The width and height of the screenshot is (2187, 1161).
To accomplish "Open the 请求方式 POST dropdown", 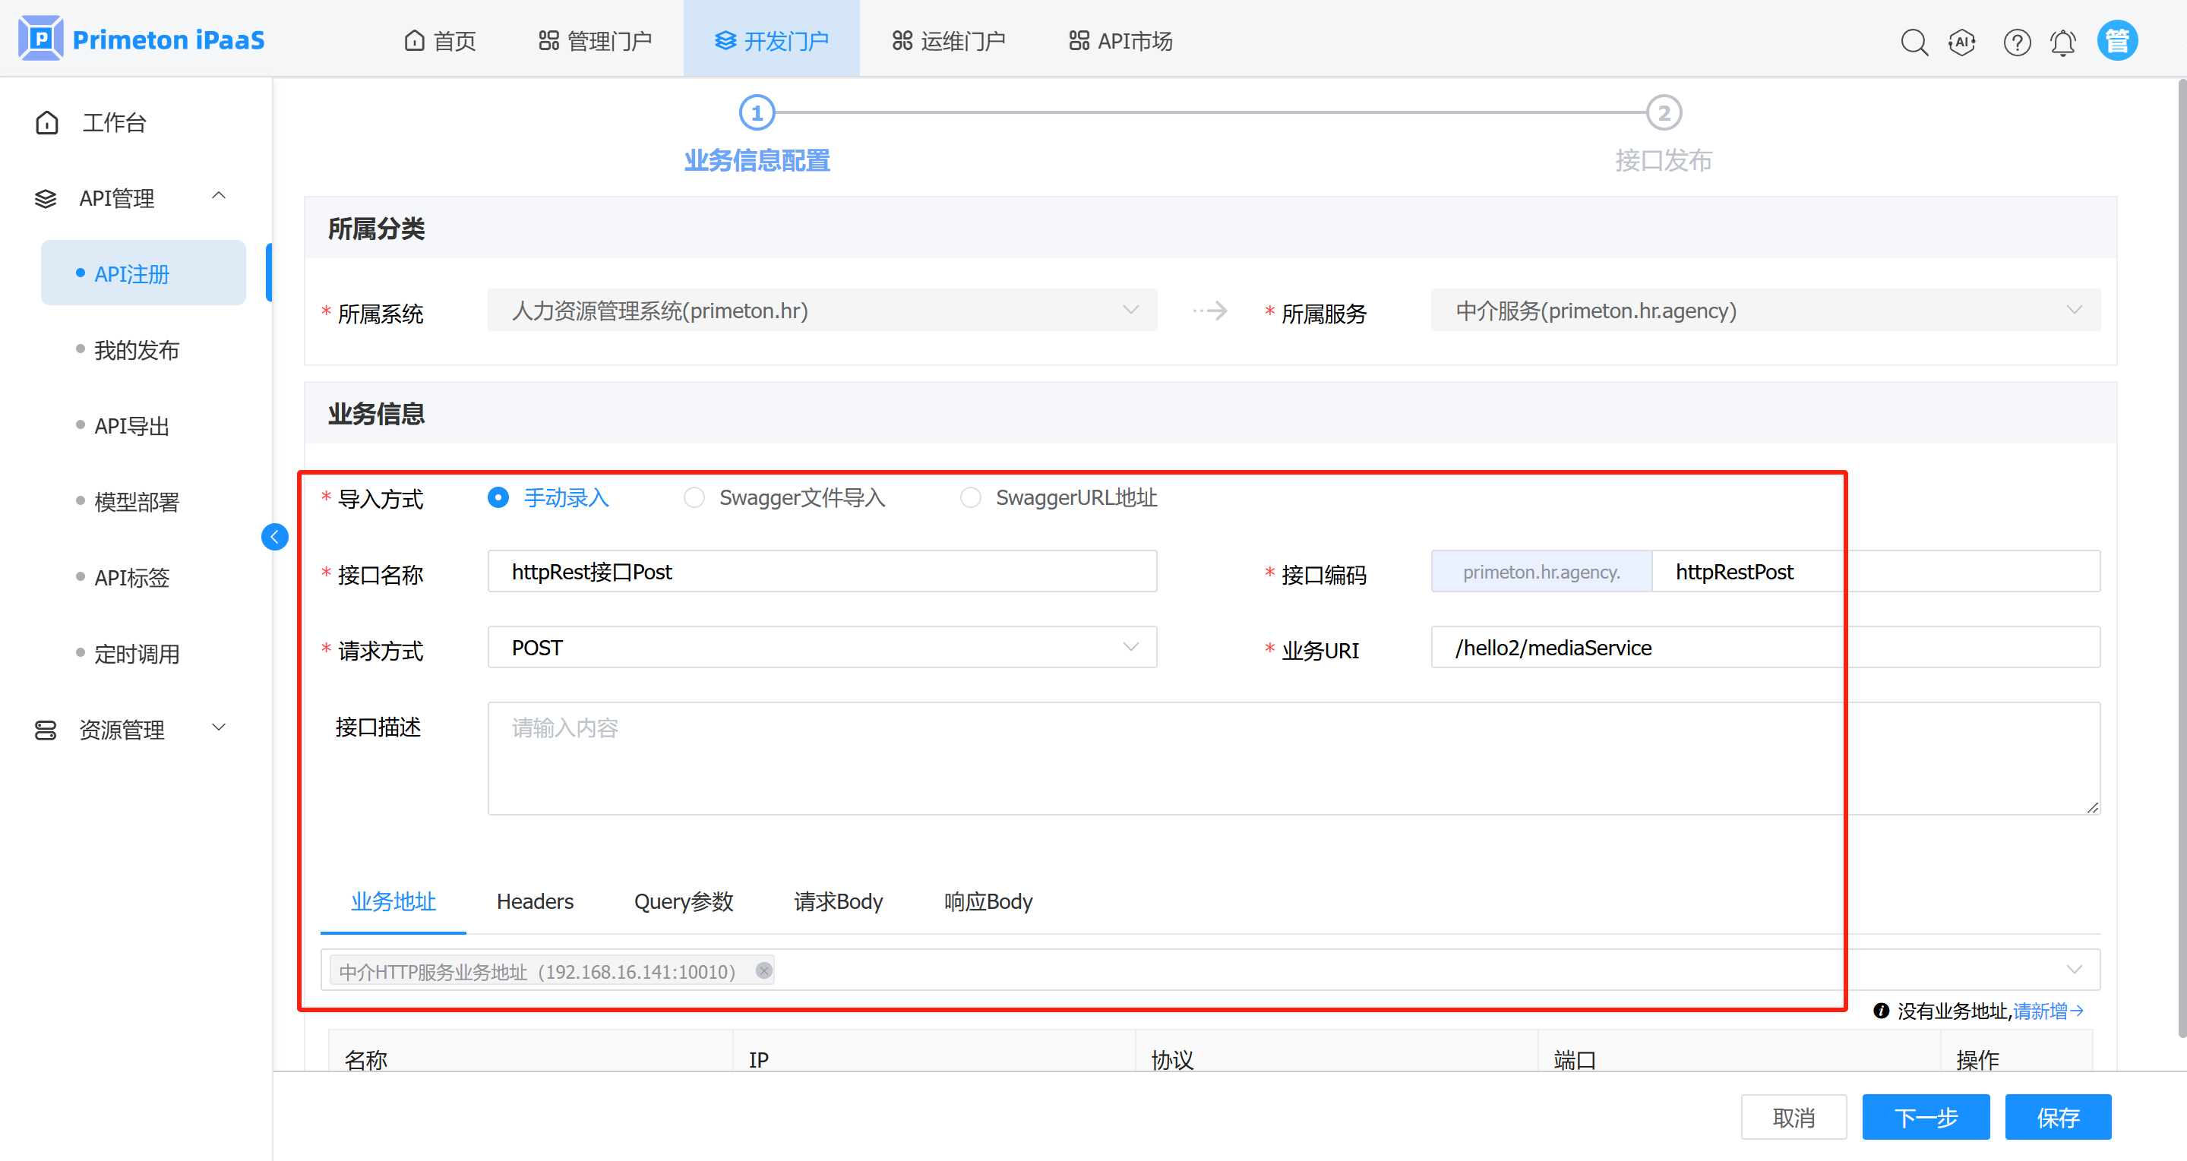I will [x=821, y=648].
